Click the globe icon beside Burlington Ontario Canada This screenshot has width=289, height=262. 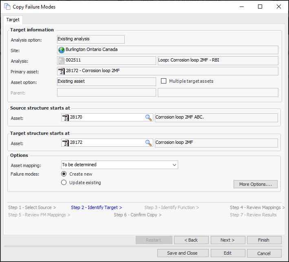tap(62, 50)
